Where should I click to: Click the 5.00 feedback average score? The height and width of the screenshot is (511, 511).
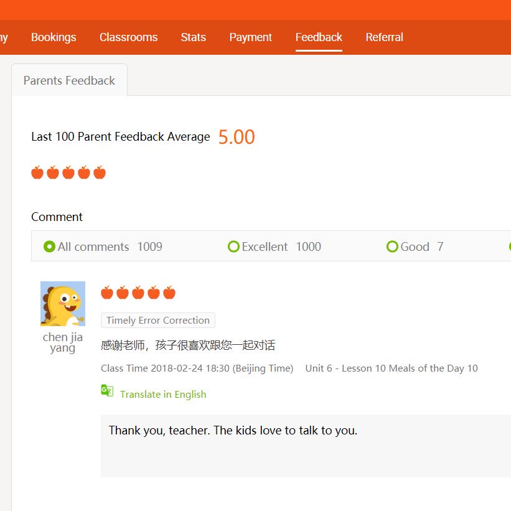click(237, 137)
